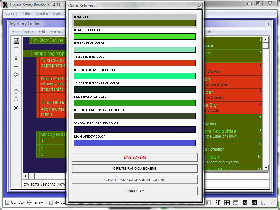Click the four-pane tile windows icon

click(x=227, y=203)
